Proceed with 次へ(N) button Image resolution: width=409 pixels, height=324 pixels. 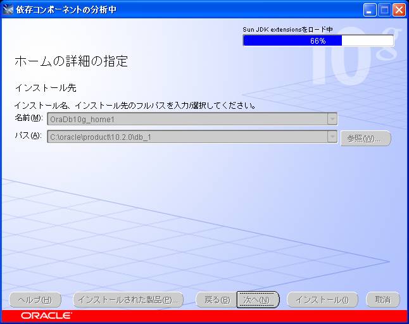click(258, 300)
